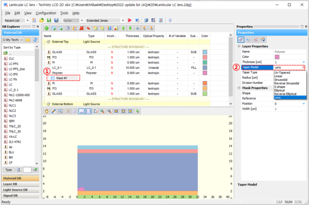Select Lens option in Taper Model list
310x206 pixels.
pyautogui.click(x=290, y=98)
